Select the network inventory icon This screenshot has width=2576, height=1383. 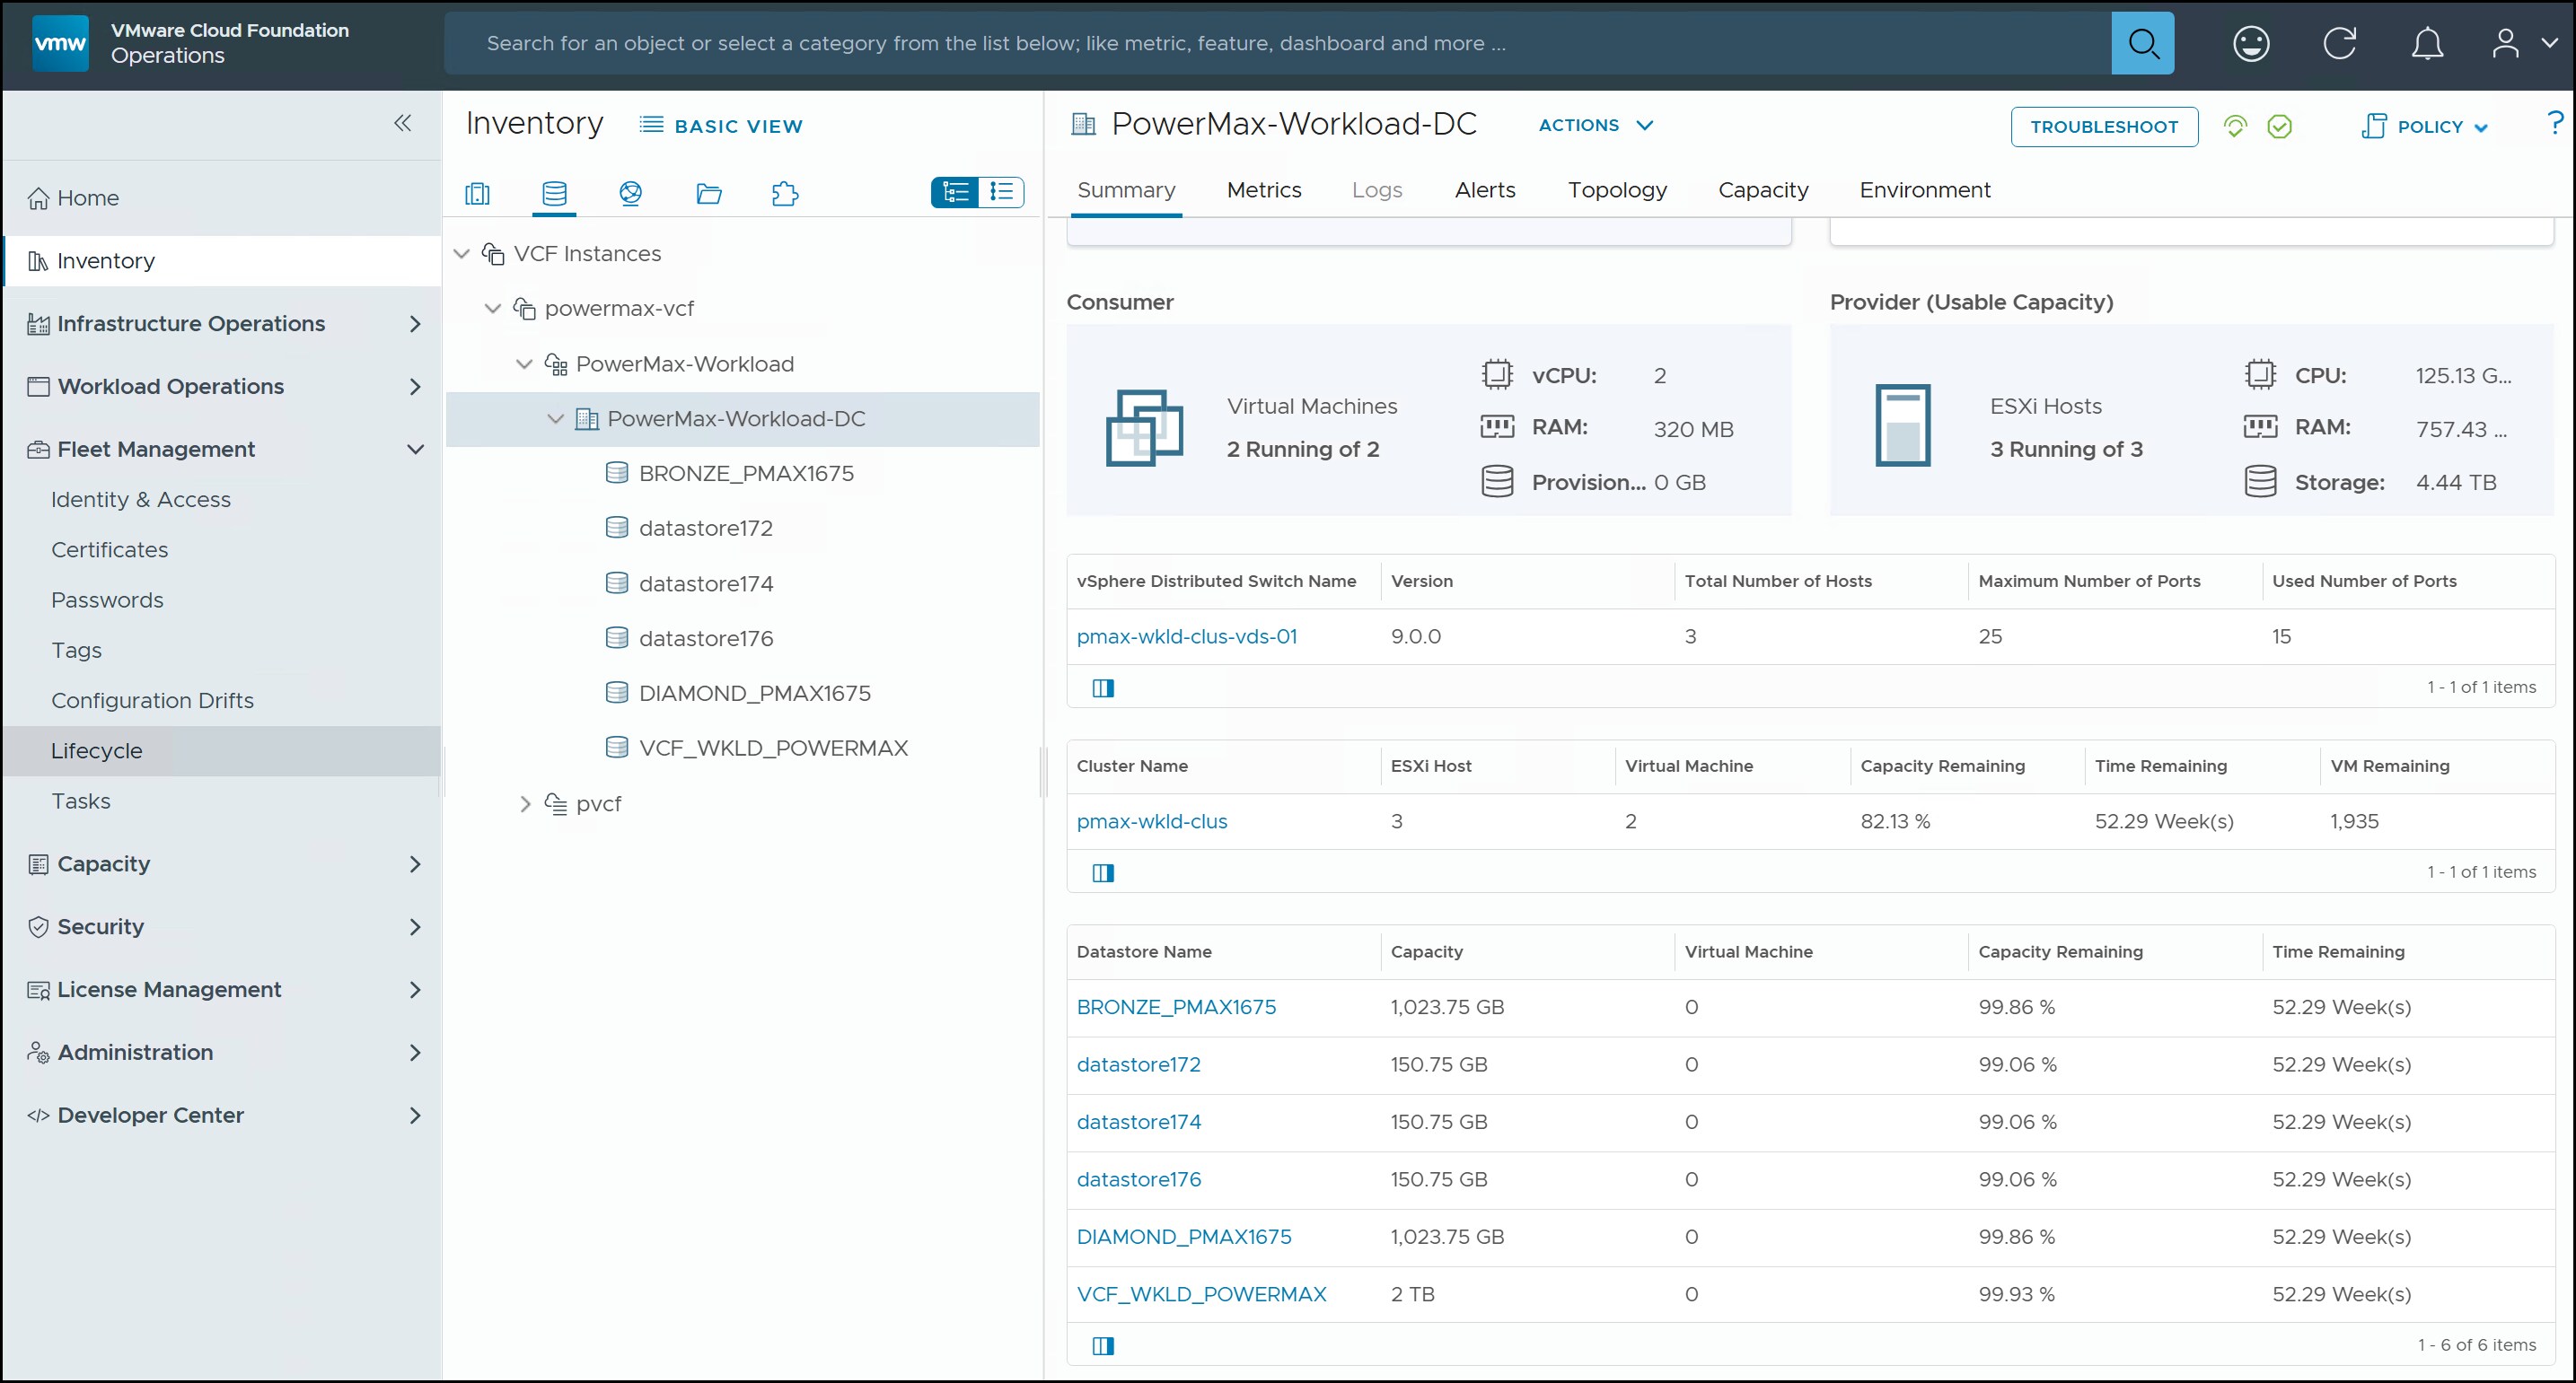point(630,193)
